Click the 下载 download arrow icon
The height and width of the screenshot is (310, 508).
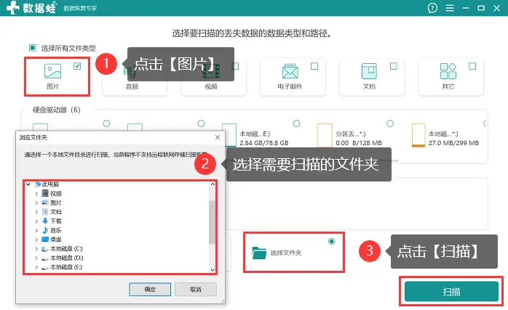pyautogui.click(x=45, y=221)
